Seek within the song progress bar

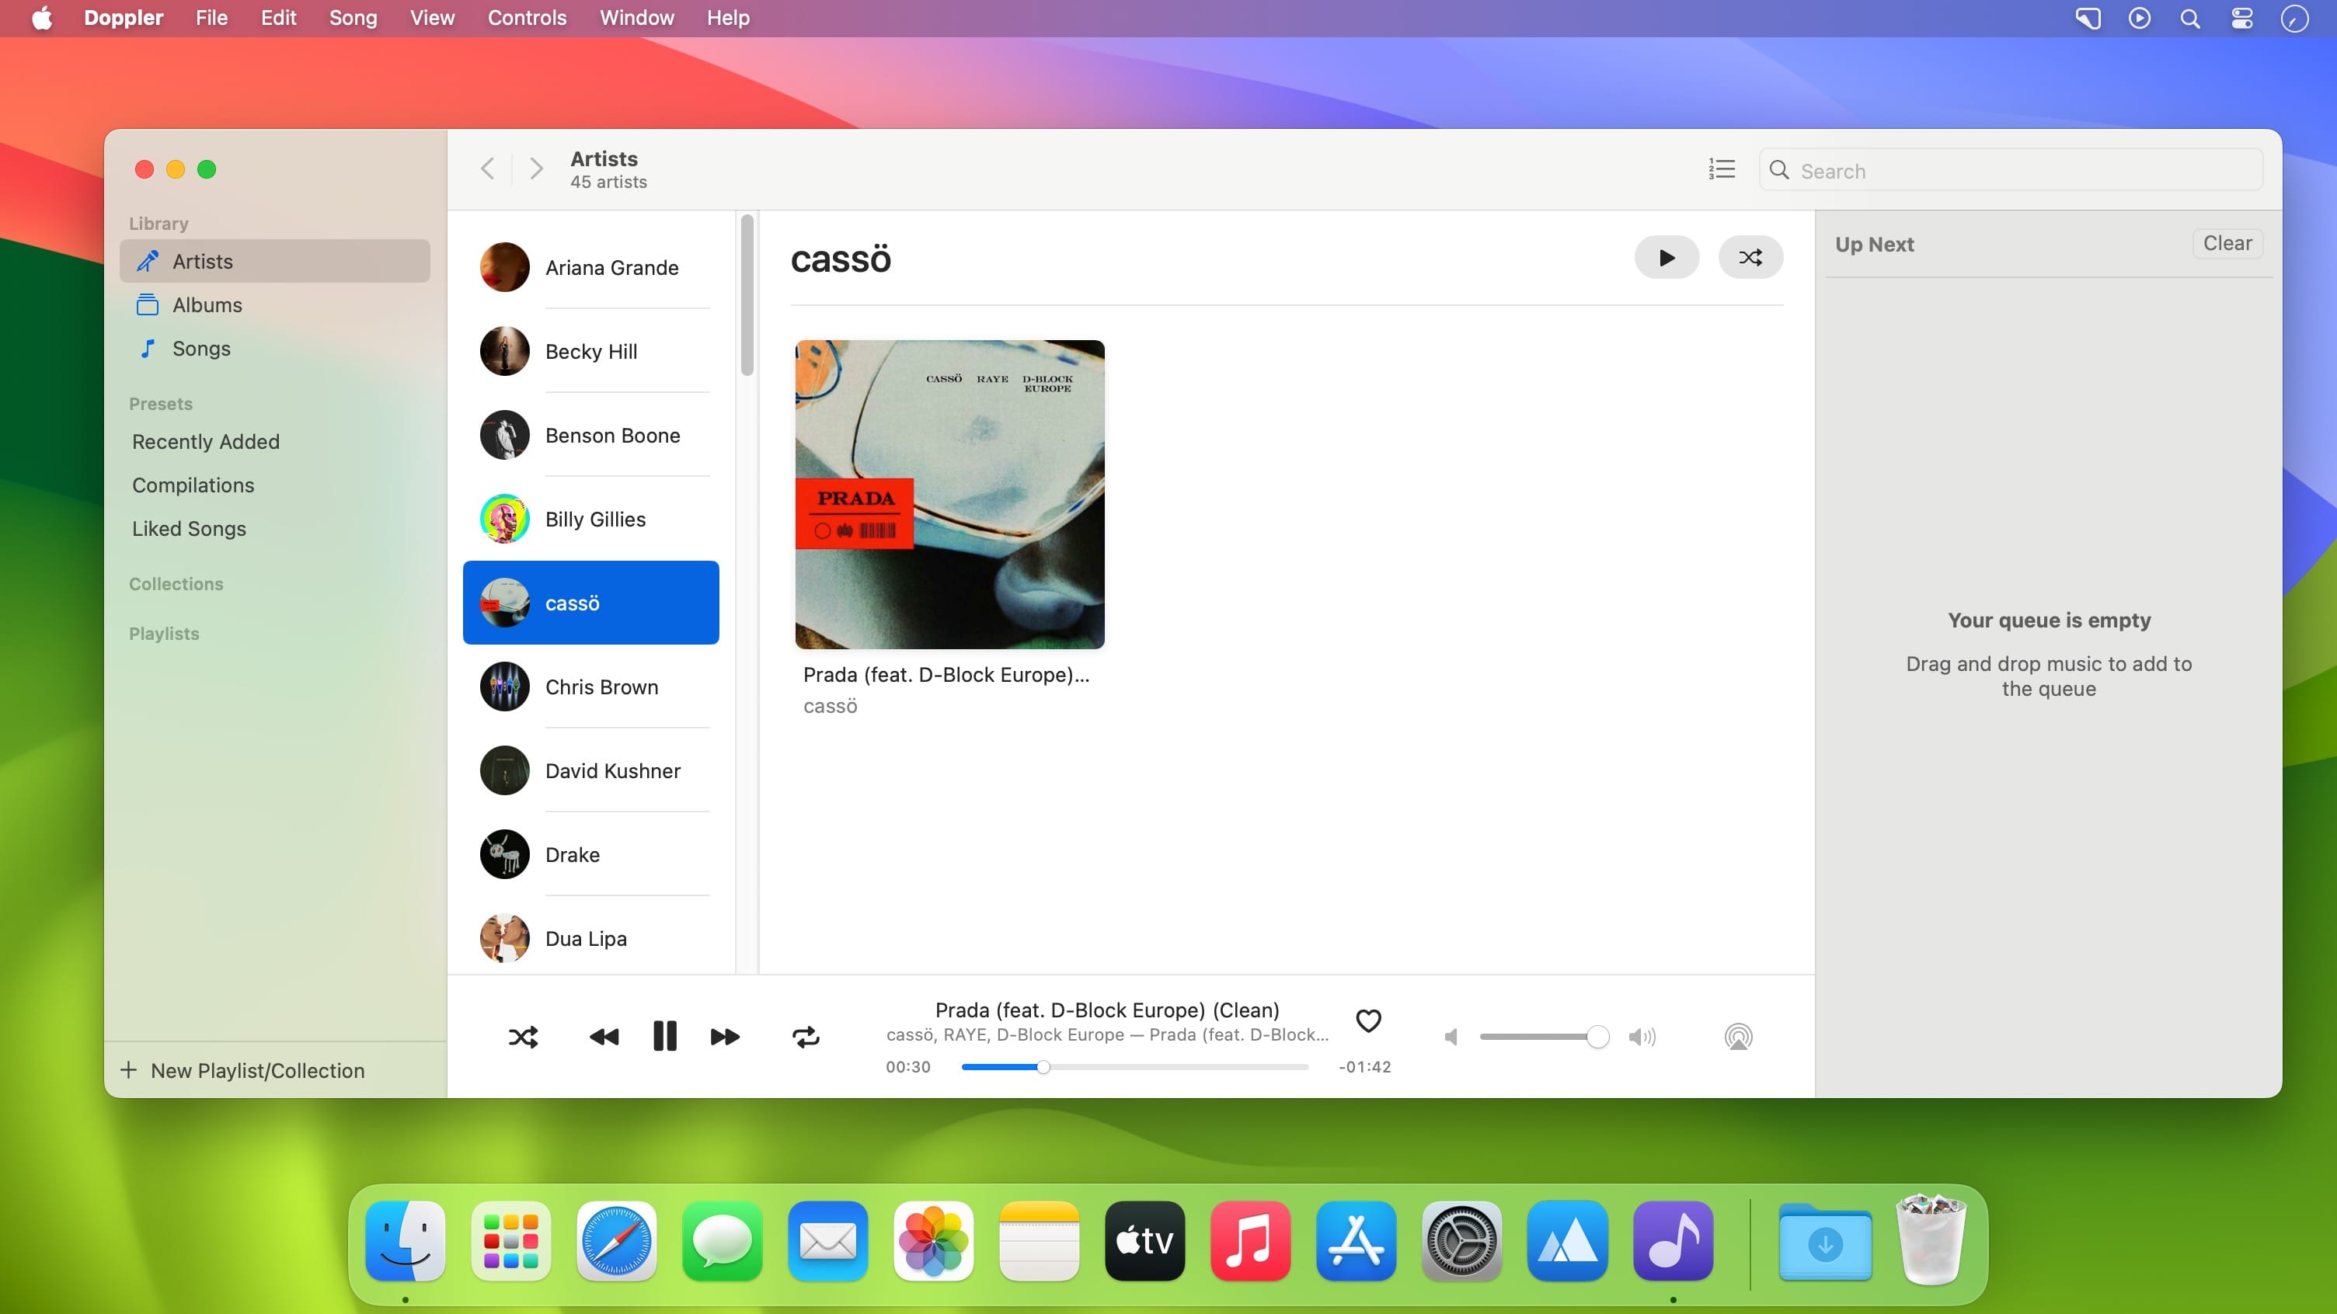tap(1135, 1067)
